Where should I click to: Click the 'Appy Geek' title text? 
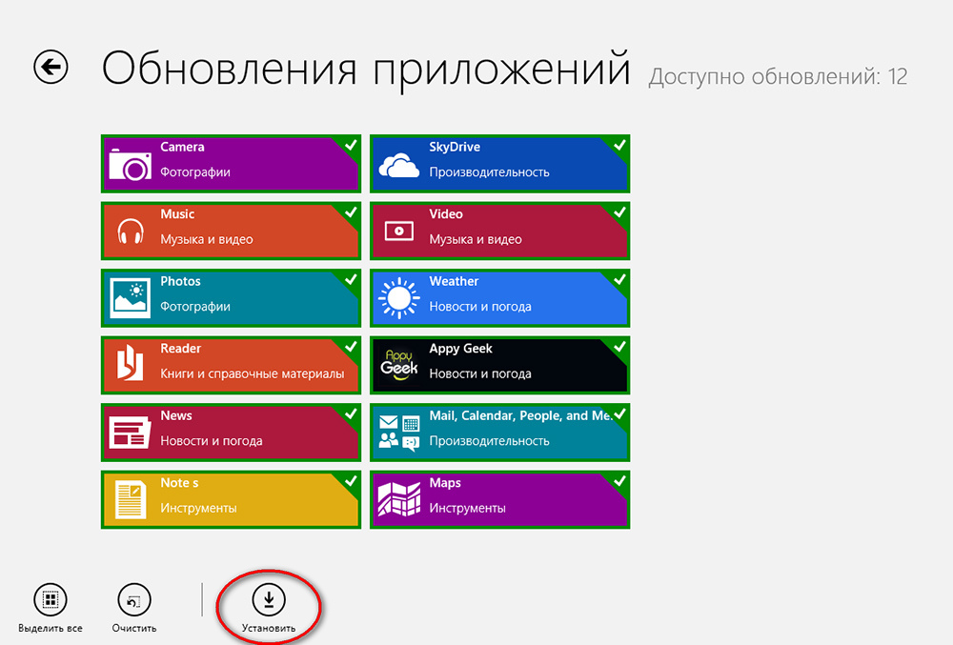click(460, 349)
